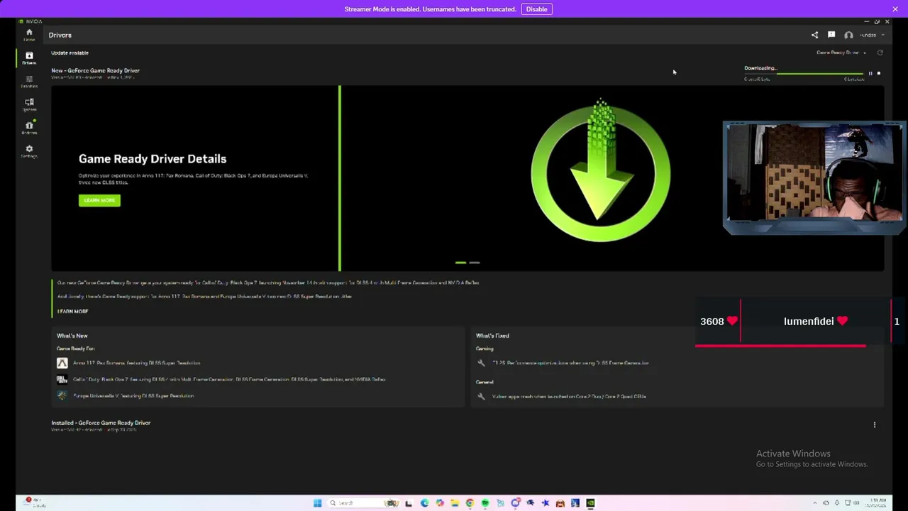Click the Europa Universalis V game icon
This screenshot has width=908, height=511.
tap(62, 396)
